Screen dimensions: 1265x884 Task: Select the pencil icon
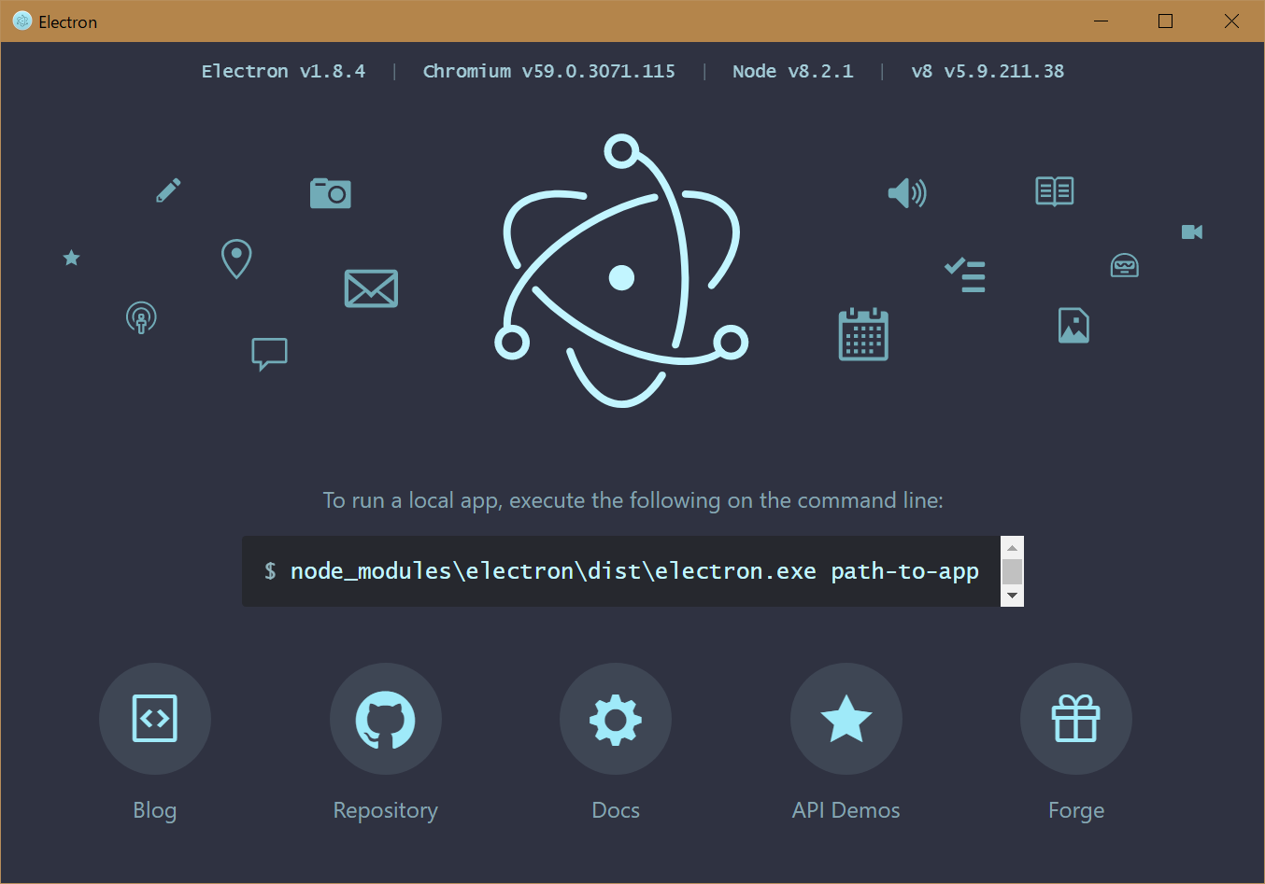click(168, 189)
